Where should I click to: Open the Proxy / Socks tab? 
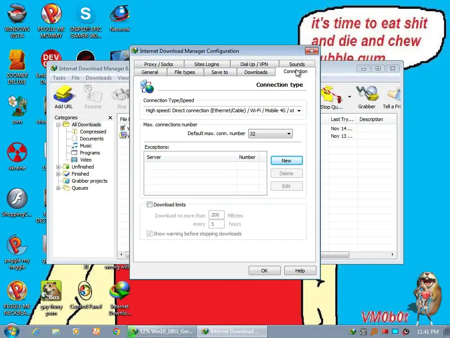click(x=158, y=64)
